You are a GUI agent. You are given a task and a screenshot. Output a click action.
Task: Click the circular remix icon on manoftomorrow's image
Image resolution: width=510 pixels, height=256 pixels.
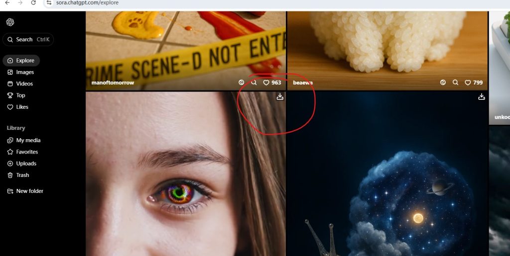click(242, 83)
